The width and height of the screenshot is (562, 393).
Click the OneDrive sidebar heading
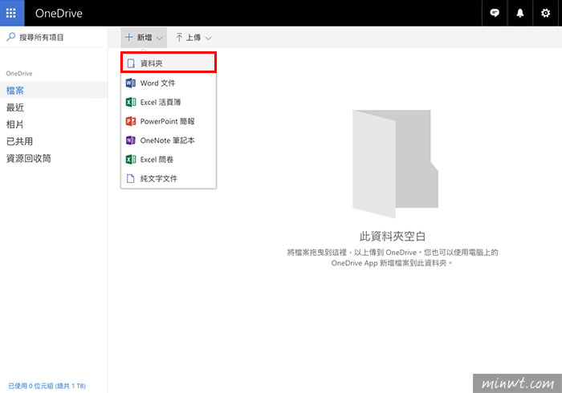click(19, 73)
